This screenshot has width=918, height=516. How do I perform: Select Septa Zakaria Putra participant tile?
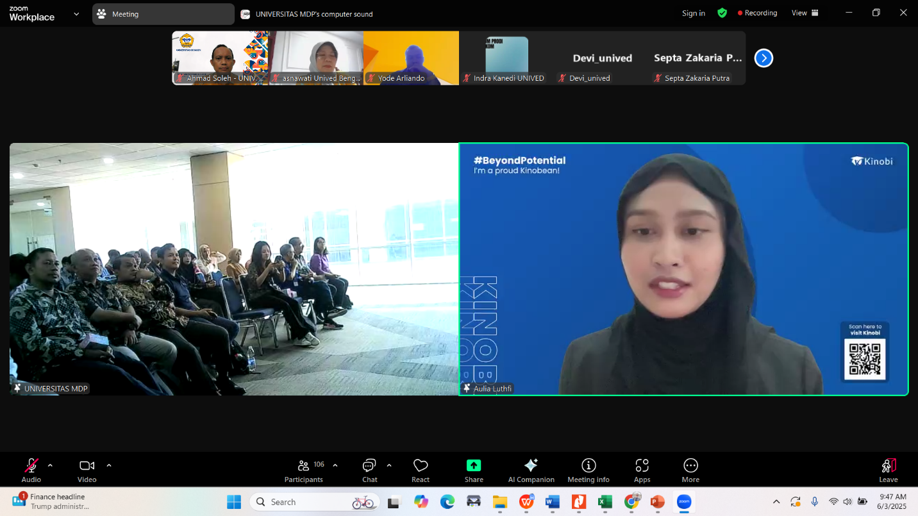click(697, 58)
